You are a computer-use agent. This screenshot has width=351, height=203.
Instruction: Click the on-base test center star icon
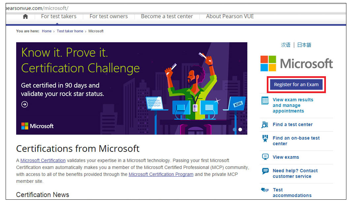265,139
